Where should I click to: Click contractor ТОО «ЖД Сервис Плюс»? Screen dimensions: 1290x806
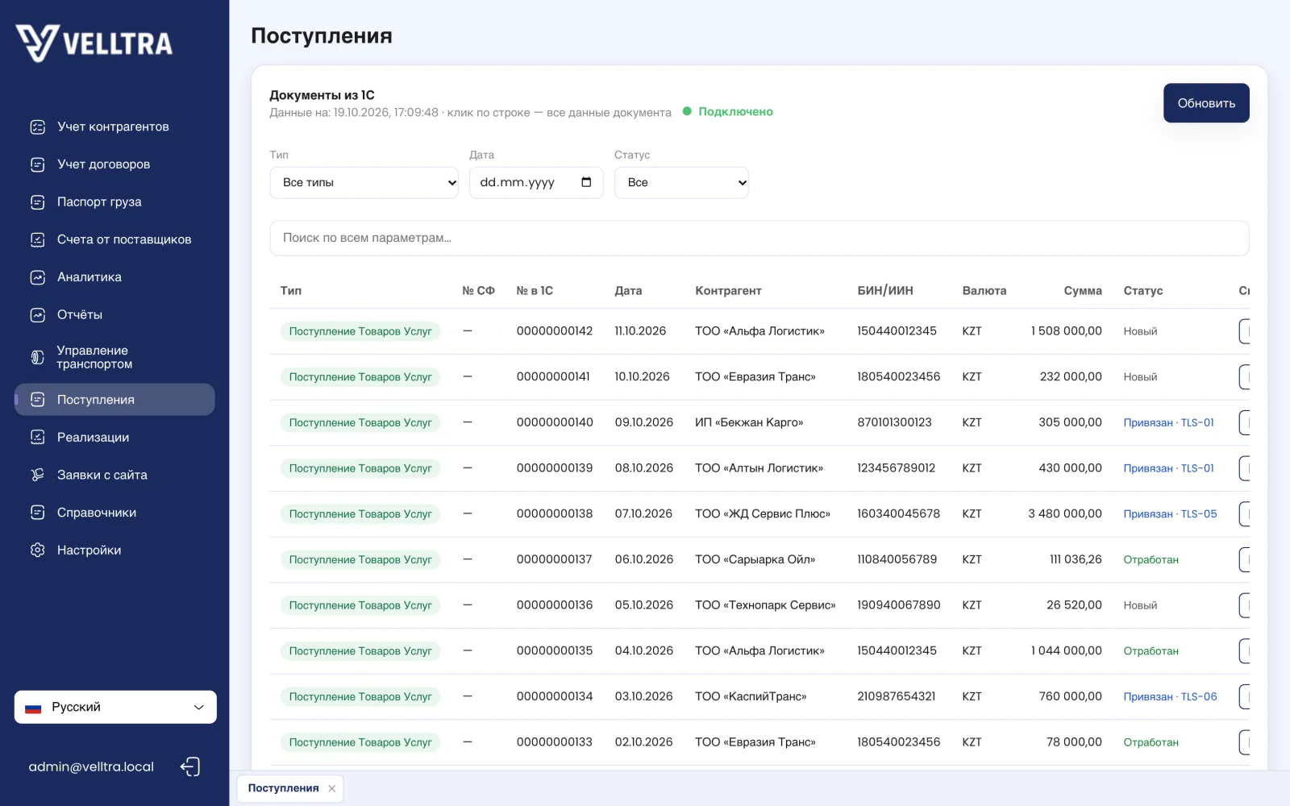coord(763,513)
